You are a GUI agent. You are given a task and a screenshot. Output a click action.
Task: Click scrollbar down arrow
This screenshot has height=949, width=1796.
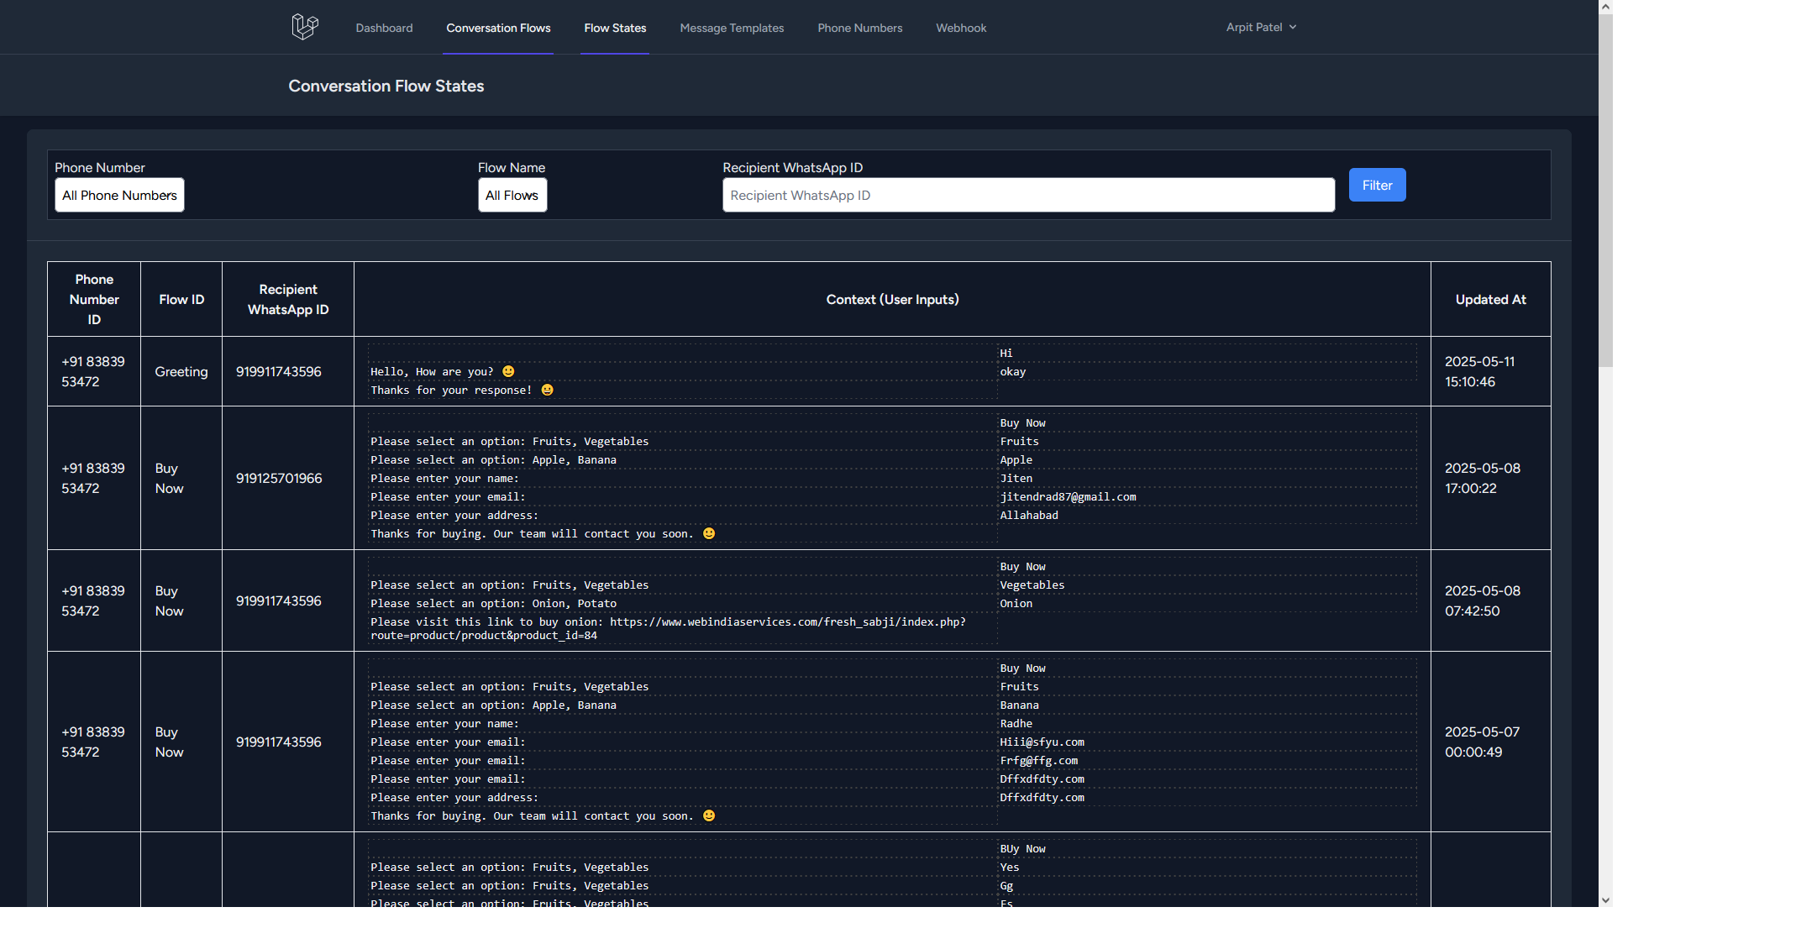click(x=1605, y=899)
